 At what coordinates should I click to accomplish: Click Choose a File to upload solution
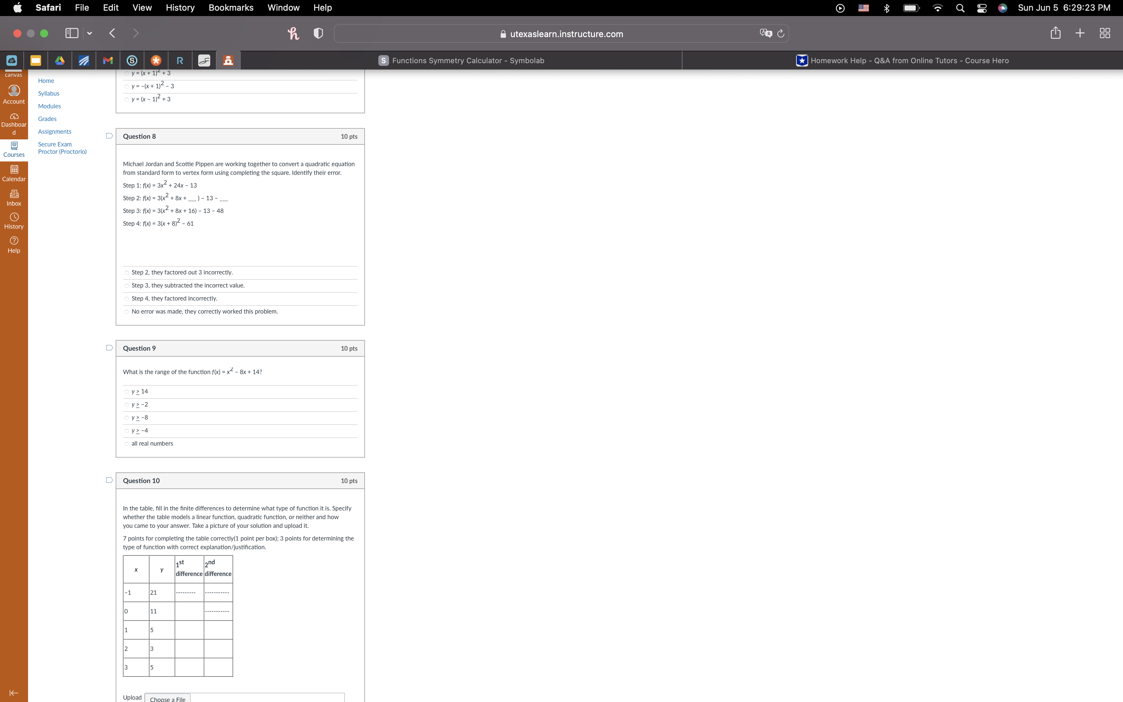168,698
